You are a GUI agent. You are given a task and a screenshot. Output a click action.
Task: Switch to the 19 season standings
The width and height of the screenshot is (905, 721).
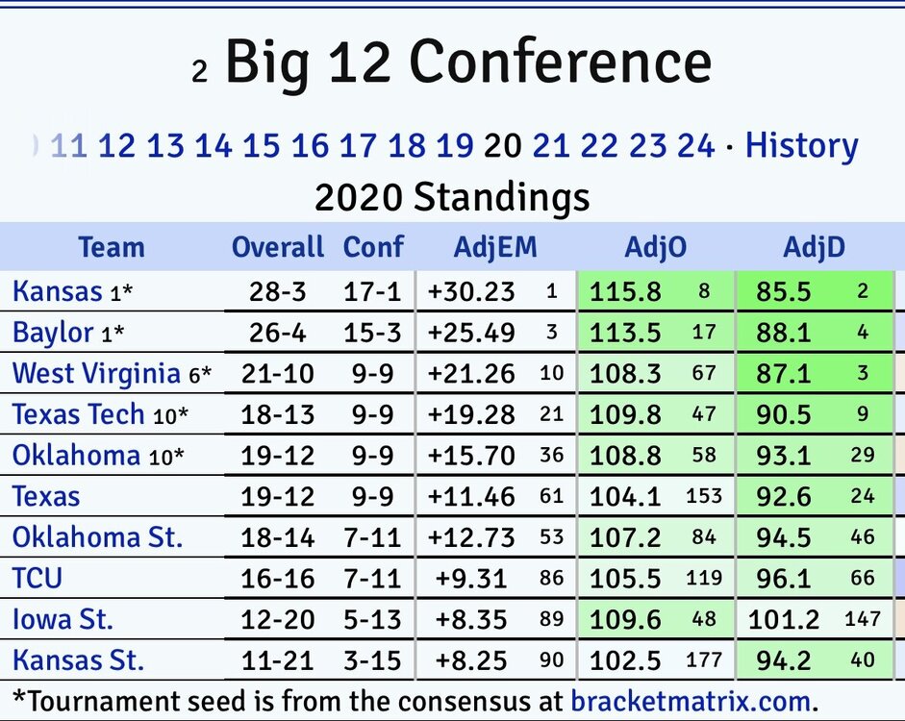454,146
